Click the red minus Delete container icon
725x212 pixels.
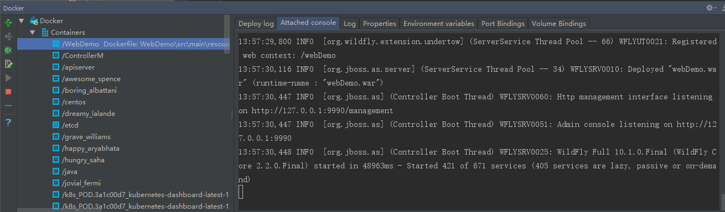(8, 105)
